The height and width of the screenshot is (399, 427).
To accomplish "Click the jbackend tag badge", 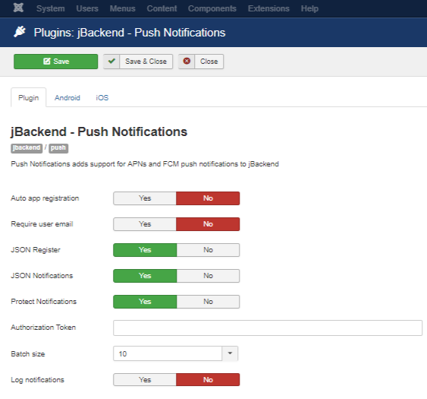I will click(27, 148).
